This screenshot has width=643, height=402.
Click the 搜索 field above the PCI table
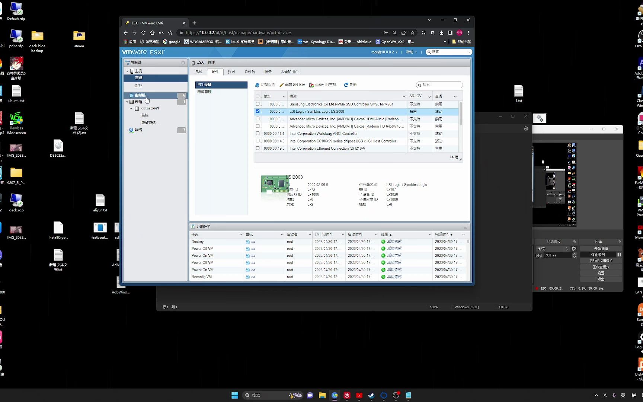point(440,85)
